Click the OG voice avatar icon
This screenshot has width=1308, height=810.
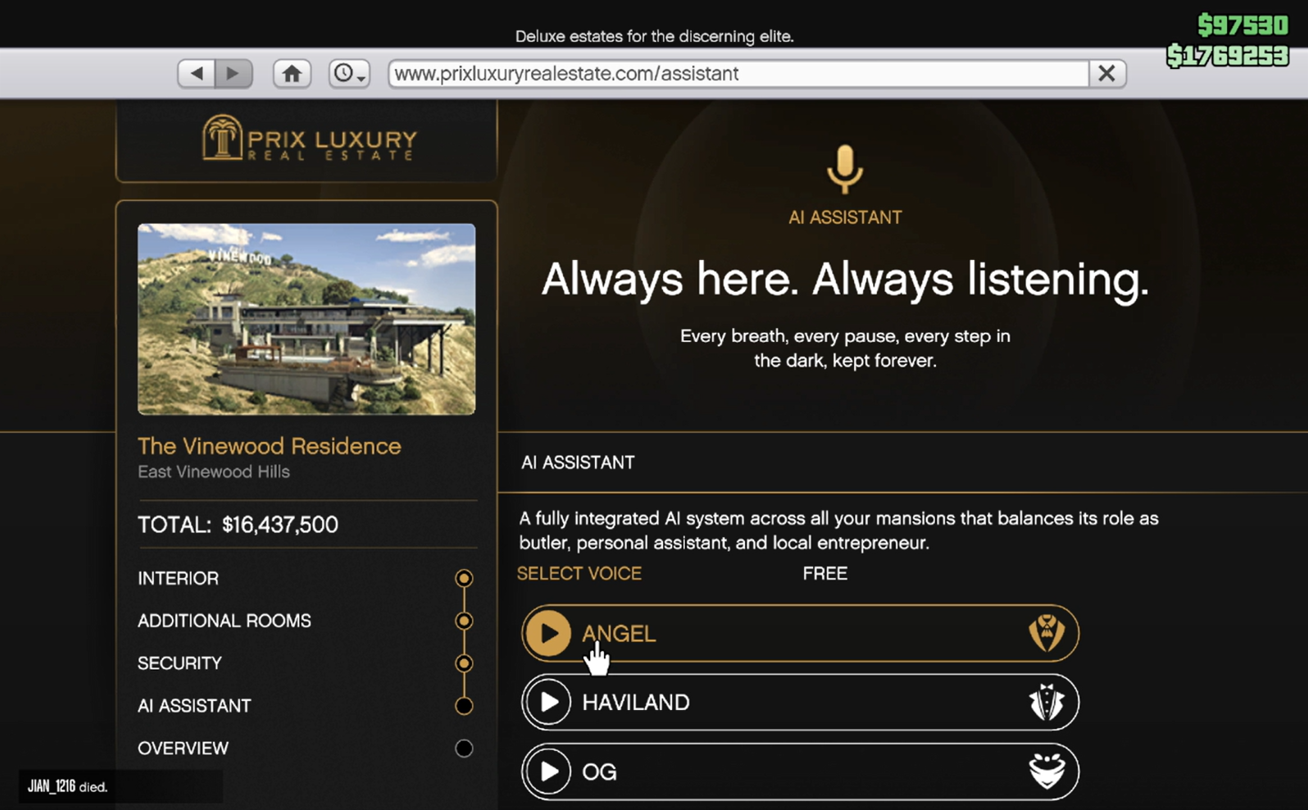click(1046, 772)
